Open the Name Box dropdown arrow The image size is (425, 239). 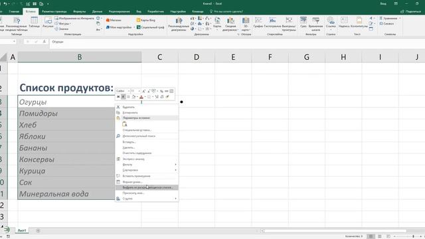pos(14,41)
